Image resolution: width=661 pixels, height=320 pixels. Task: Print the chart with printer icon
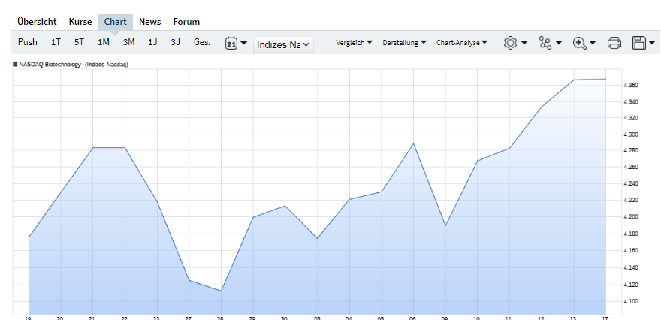pos(614,43)
